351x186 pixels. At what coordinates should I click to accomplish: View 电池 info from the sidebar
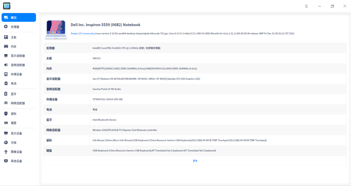pyautogui.click(x=19, y=83)
